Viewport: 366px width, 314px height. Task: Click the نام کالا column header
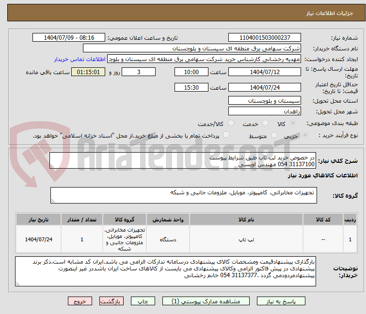[246, 220]
